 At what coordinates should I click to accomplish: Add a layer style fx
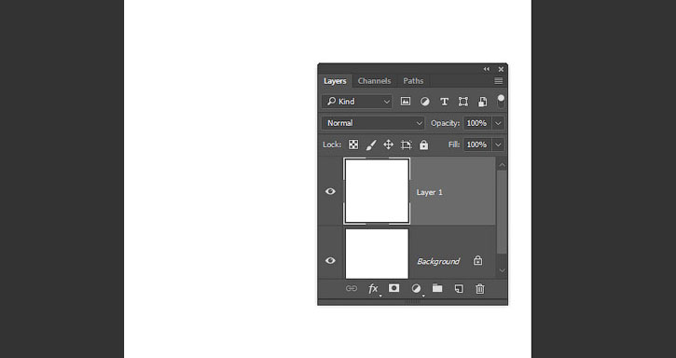coord(373,289)
